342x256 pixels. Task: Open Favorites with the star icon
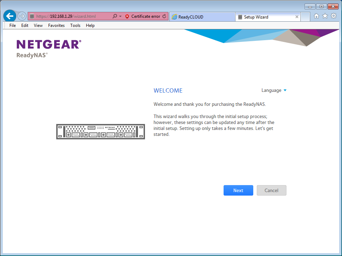coord(325,16)
